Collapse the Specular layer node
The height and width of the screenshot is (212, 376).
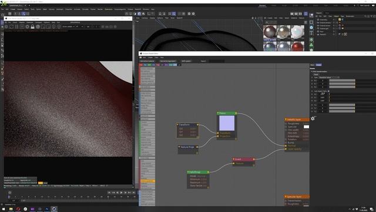click(286, 197)
